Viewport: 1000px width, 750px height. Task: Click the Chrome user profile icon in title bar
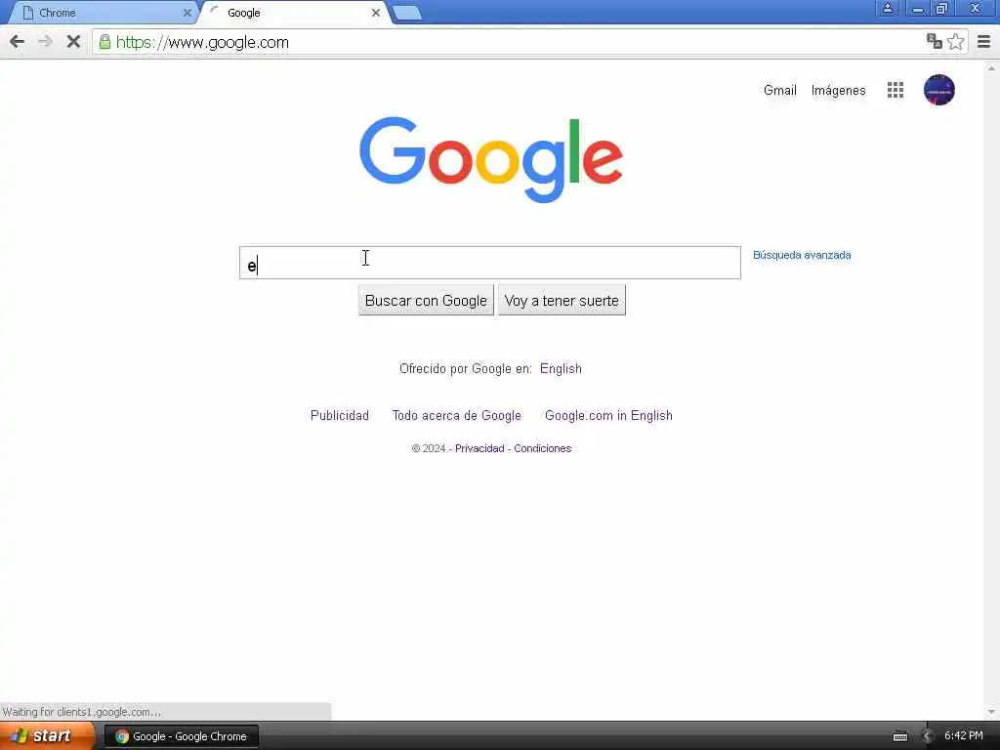click(x=887, y=8)
